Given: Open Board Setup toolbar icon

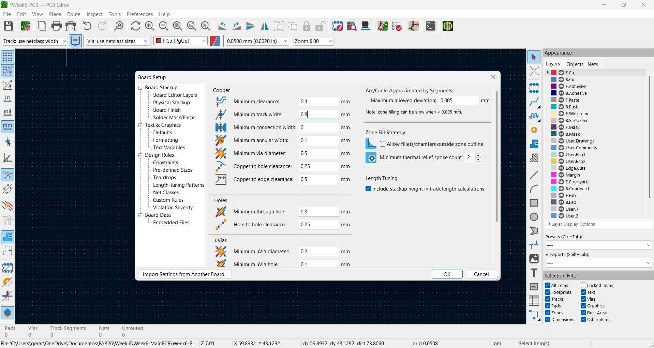Looking at the screenshot, I should [26, 26].
